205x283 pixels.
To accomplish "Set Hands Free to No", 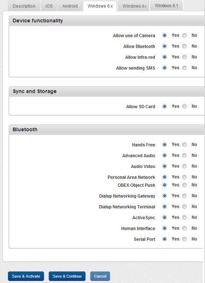I will tap(184, 145).
